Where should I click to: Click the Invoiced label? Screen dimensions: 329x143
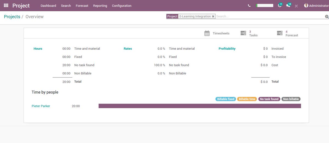point(277,49)
